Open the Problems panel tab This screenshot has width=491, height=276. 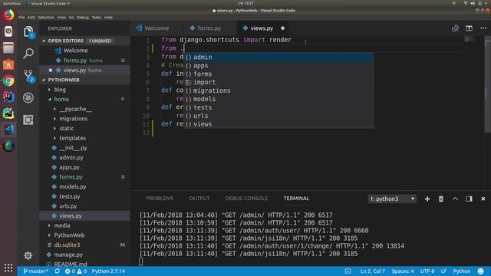(x=160, y=199)
